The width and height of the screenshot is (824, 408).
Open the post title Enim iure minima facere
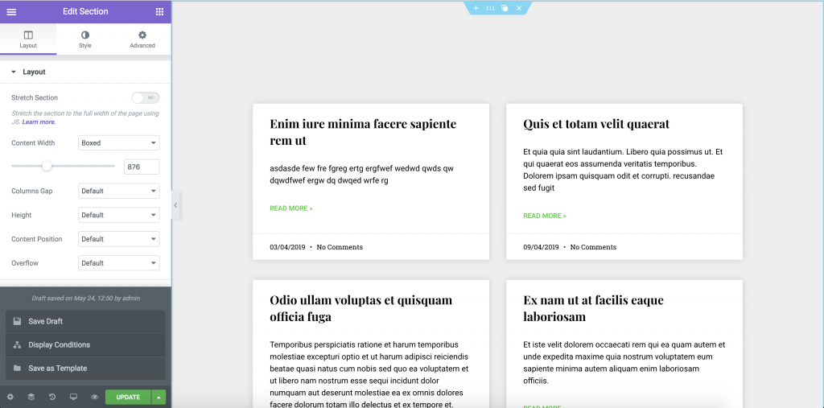363,132
